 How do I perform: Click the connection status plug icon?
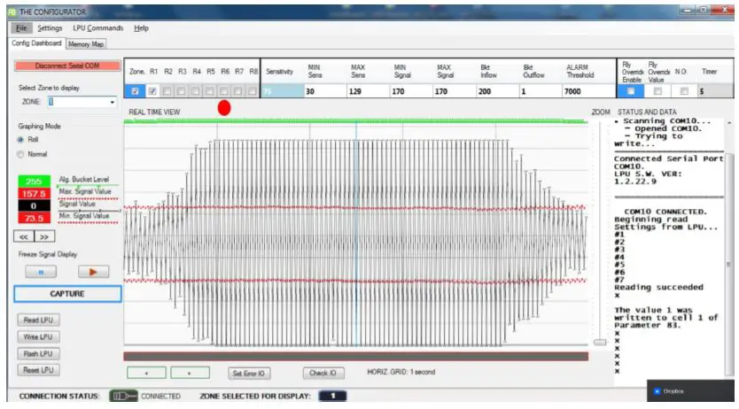123,397
